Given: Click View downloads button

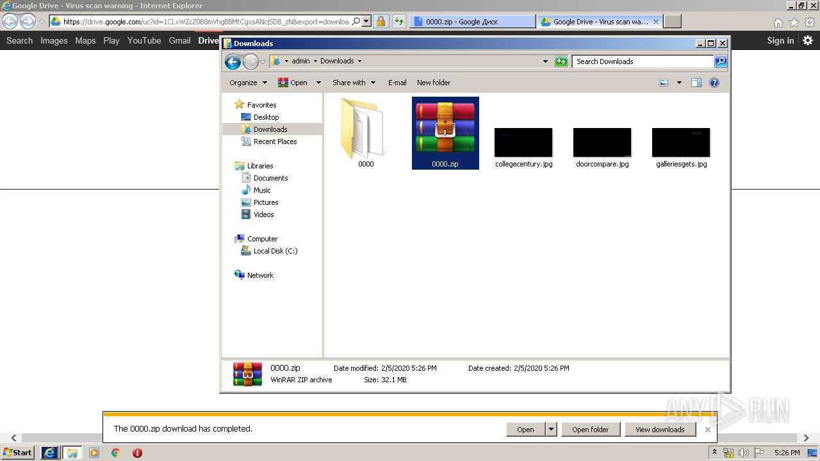Looking at the screenshot, I should click(x=660, y=430).
